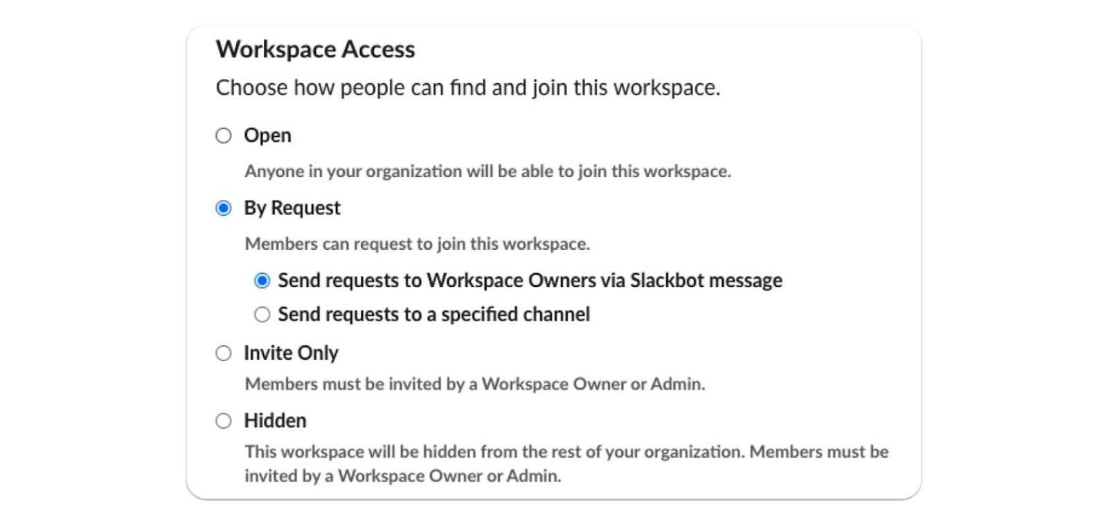Choose Send requests to Workspace Owners via Slackbot
The image size is (1108, 525).
[x=261, y=280]
